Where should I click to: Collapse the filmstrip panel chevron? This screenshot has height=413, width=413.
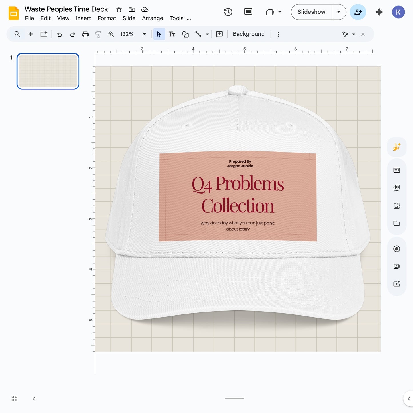(34, 398)
